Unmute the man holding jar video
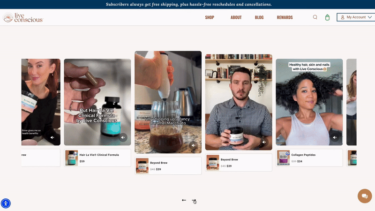Screen dimensions: 375x211 [x=264, y=142]
